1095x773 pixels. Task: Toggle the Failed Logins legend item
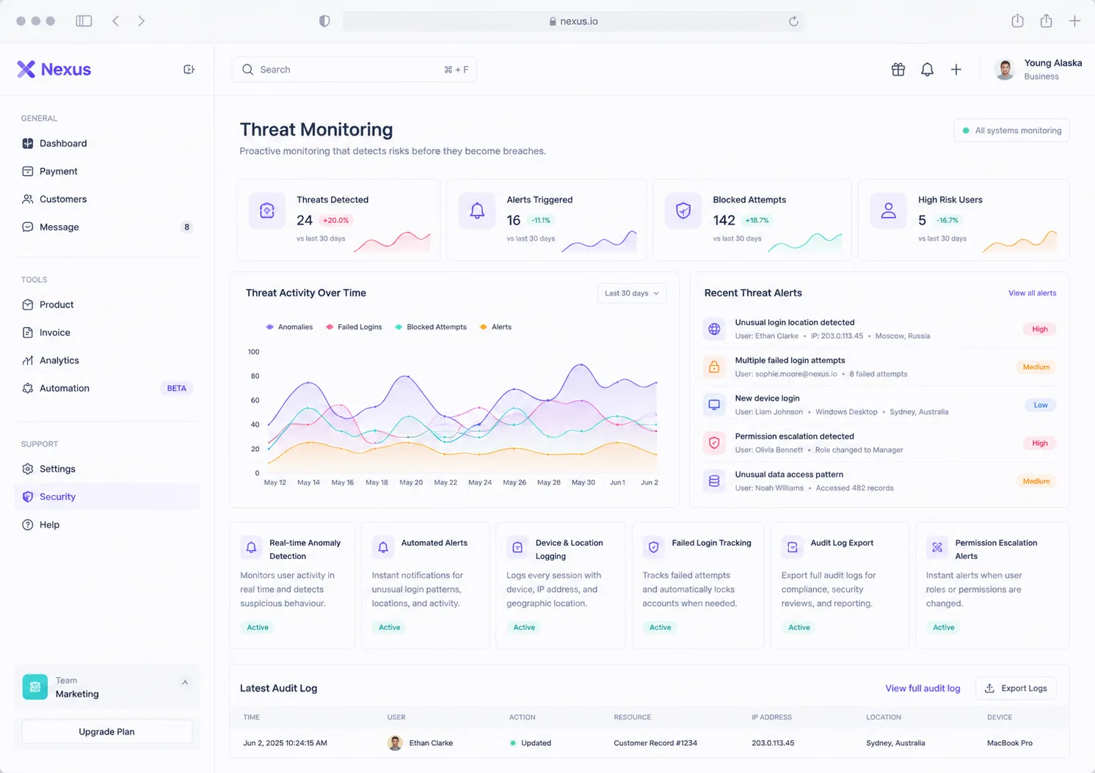[x=354, y=327]
